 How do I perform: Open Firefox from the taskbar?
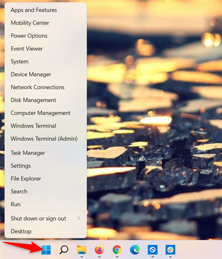[99, 249]
